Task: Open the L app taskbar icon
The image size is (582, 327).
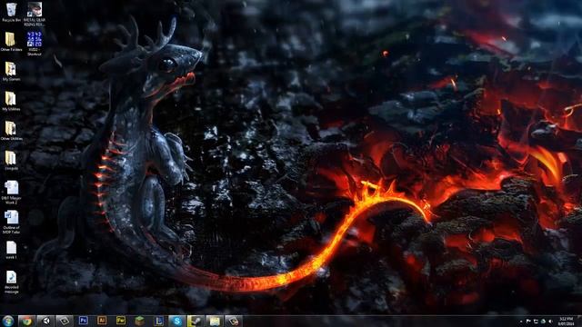Action: point(158,321)
